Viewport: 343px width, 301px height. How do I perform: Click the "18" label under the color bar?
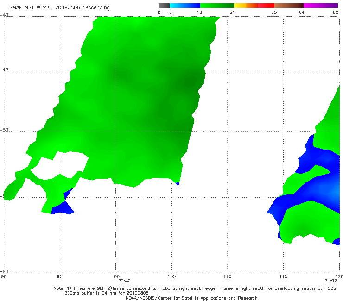click(199, 13)
